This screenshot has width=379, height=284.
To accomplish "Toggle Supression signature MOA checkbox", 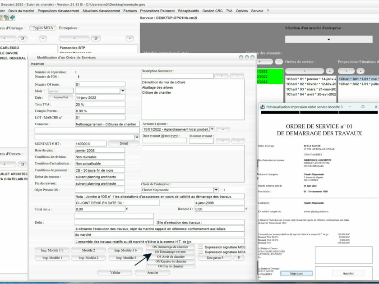I will (201, 252).
